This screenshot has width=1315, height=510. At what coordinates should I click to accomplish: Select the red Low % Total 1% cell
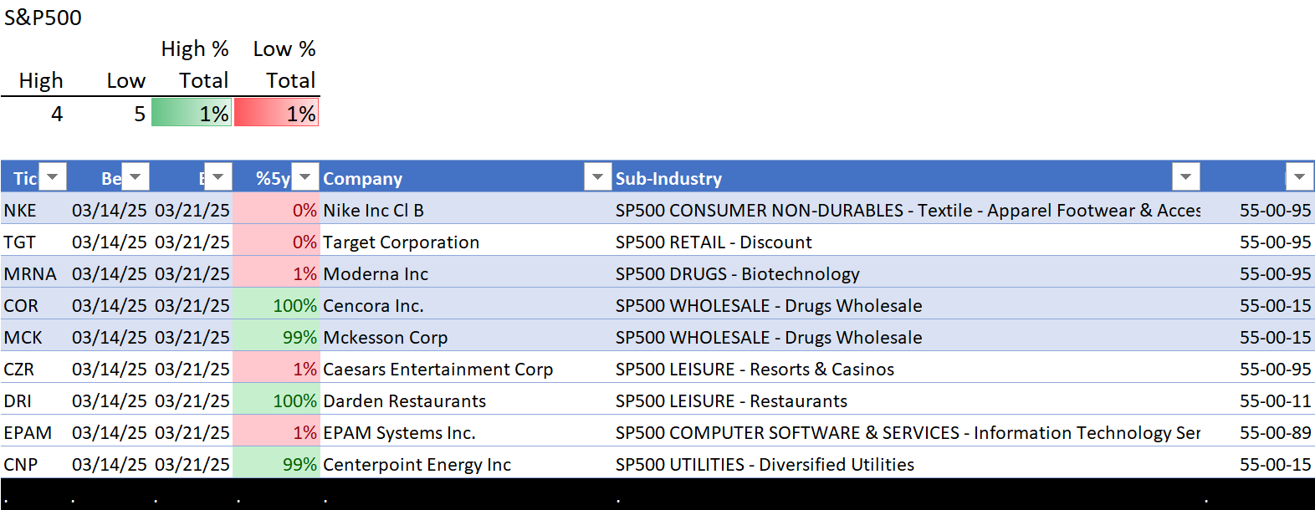tap(277, 114)
